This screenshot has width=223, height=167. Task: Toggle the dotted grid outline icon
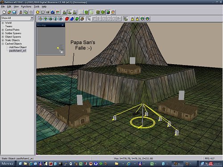pos(81,12)
